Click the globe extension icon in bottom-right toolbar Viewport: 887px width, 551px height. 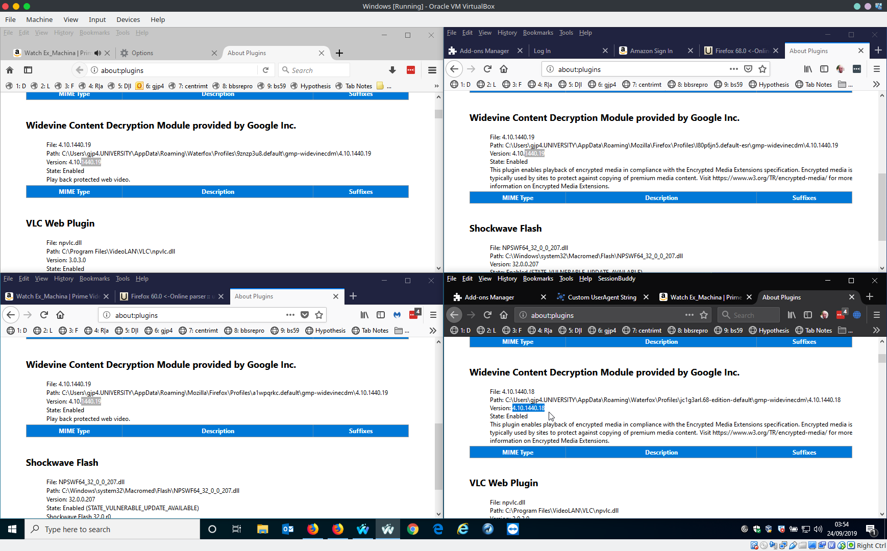coord(857,315)
